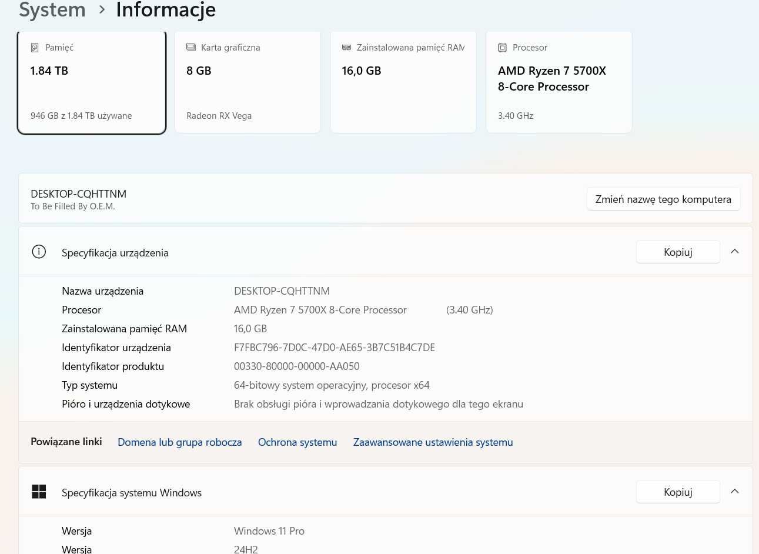Click the (3.40 GHz) value in Procesor row
Screen dimensions: 759x554
(x=470, y=310)
